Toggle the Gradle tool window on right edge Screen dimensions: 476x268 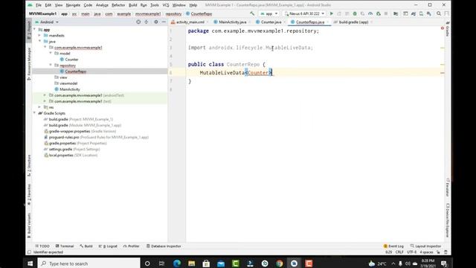[448, 29]
